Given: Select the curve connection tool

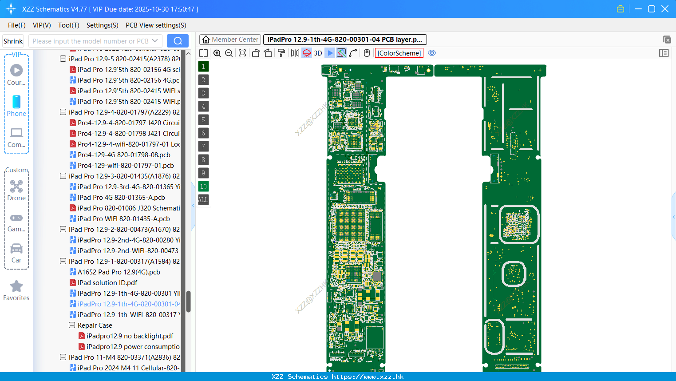Looking at the screenshot, I should [353, 53].
